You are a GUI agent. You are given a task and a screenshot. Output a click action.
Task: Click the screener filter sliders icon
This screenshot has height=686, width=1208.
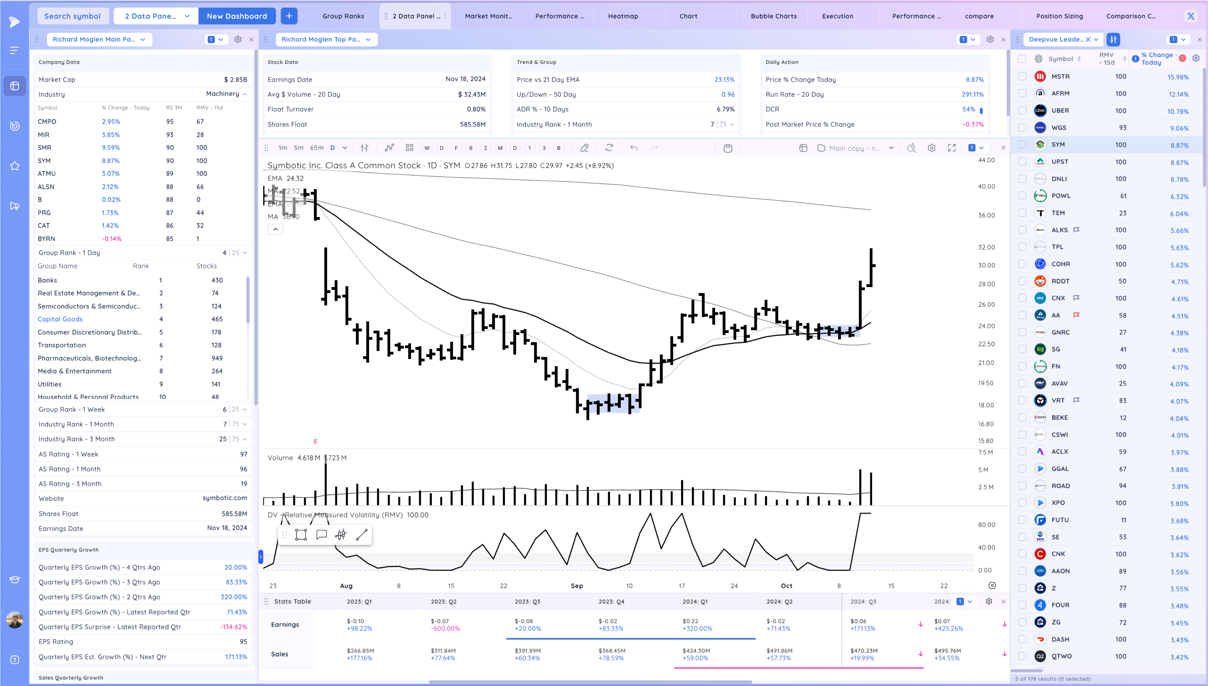point(1113,40)
